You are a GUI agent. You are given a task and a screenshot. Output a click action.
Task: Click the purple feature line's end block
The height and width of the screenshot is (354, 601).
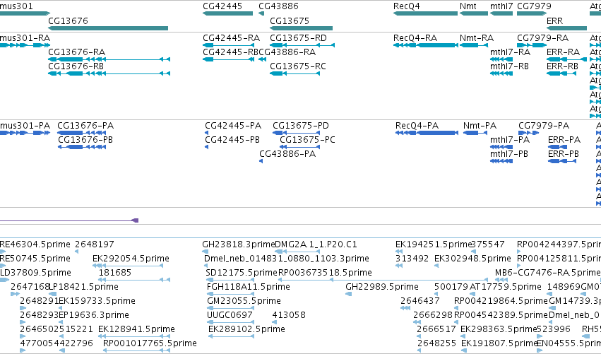(x=135, y=220)
